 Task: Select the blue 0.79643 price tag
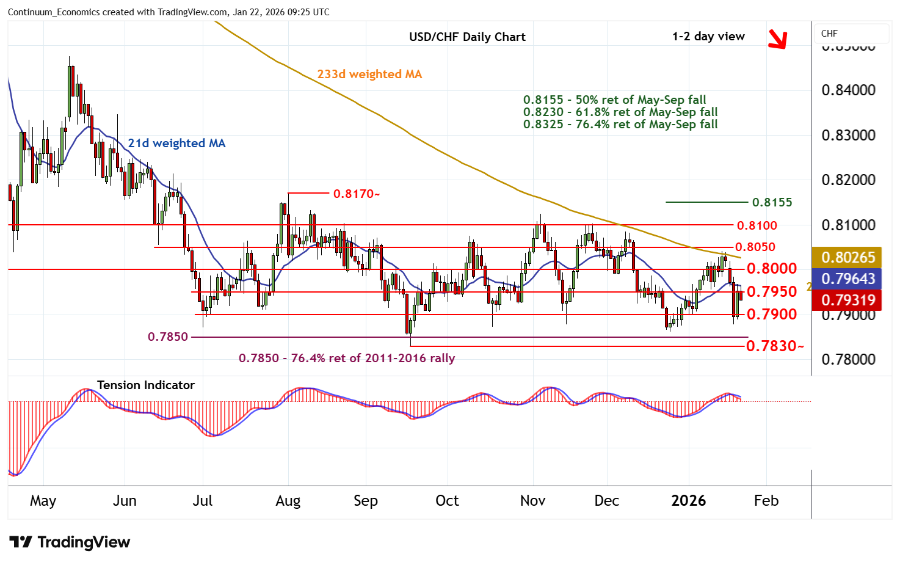[x=848, y=279]
